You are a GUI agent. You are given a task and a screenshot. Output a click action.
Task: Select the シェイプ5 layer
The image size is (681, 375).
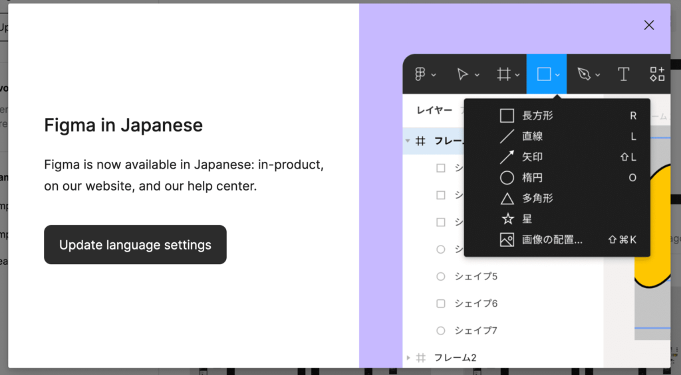[476, 276]
